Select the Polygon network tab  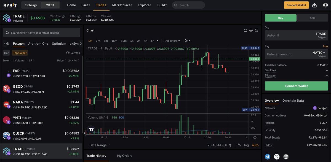[x=19, y=44]
